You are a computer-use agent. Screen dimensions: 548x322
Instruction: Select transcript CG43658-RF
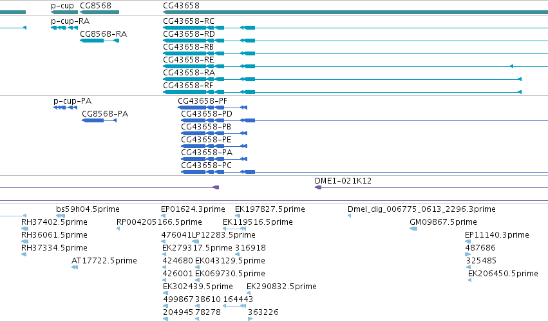(188, 86)
